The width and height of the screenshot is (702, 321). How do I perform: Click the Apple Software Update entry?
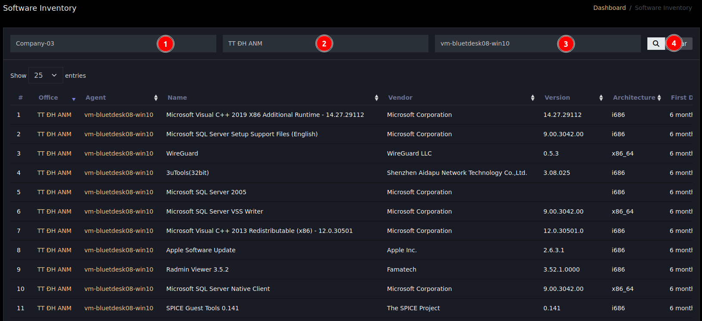[x=201, y=250]
